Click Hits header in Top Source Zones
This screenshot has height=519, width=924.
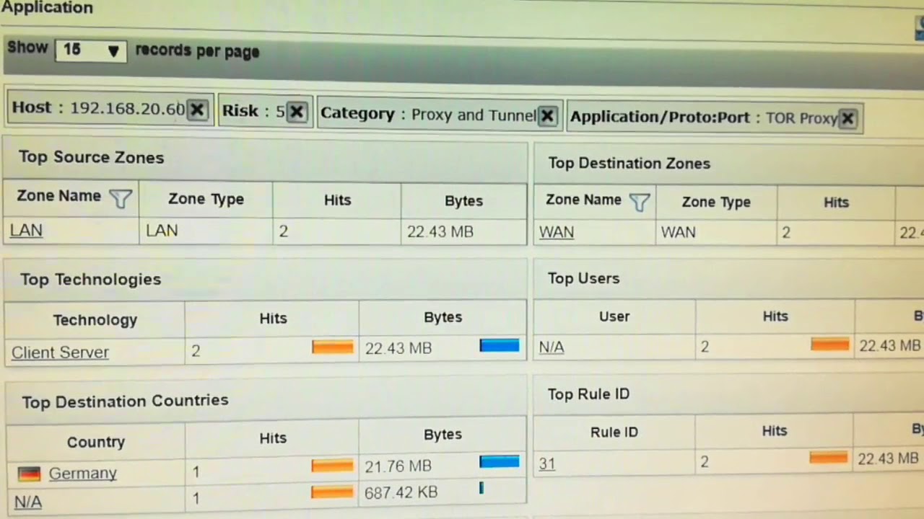tap(337, 200)
